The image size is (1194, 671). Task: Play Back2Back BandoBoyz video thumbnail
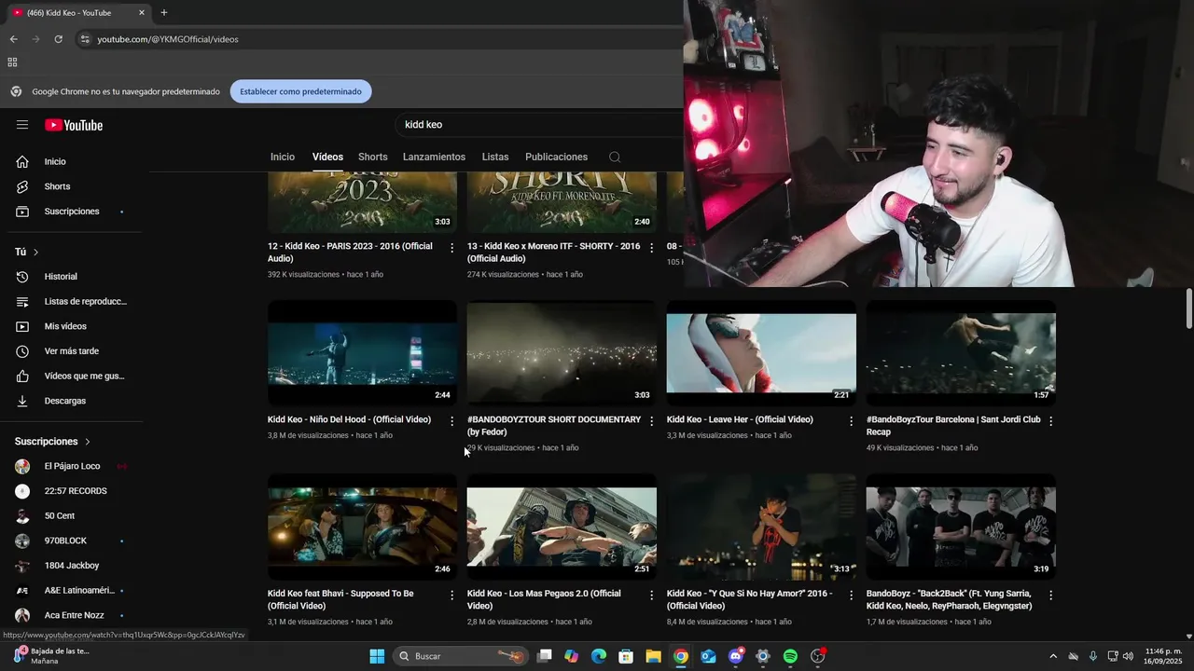961,527
